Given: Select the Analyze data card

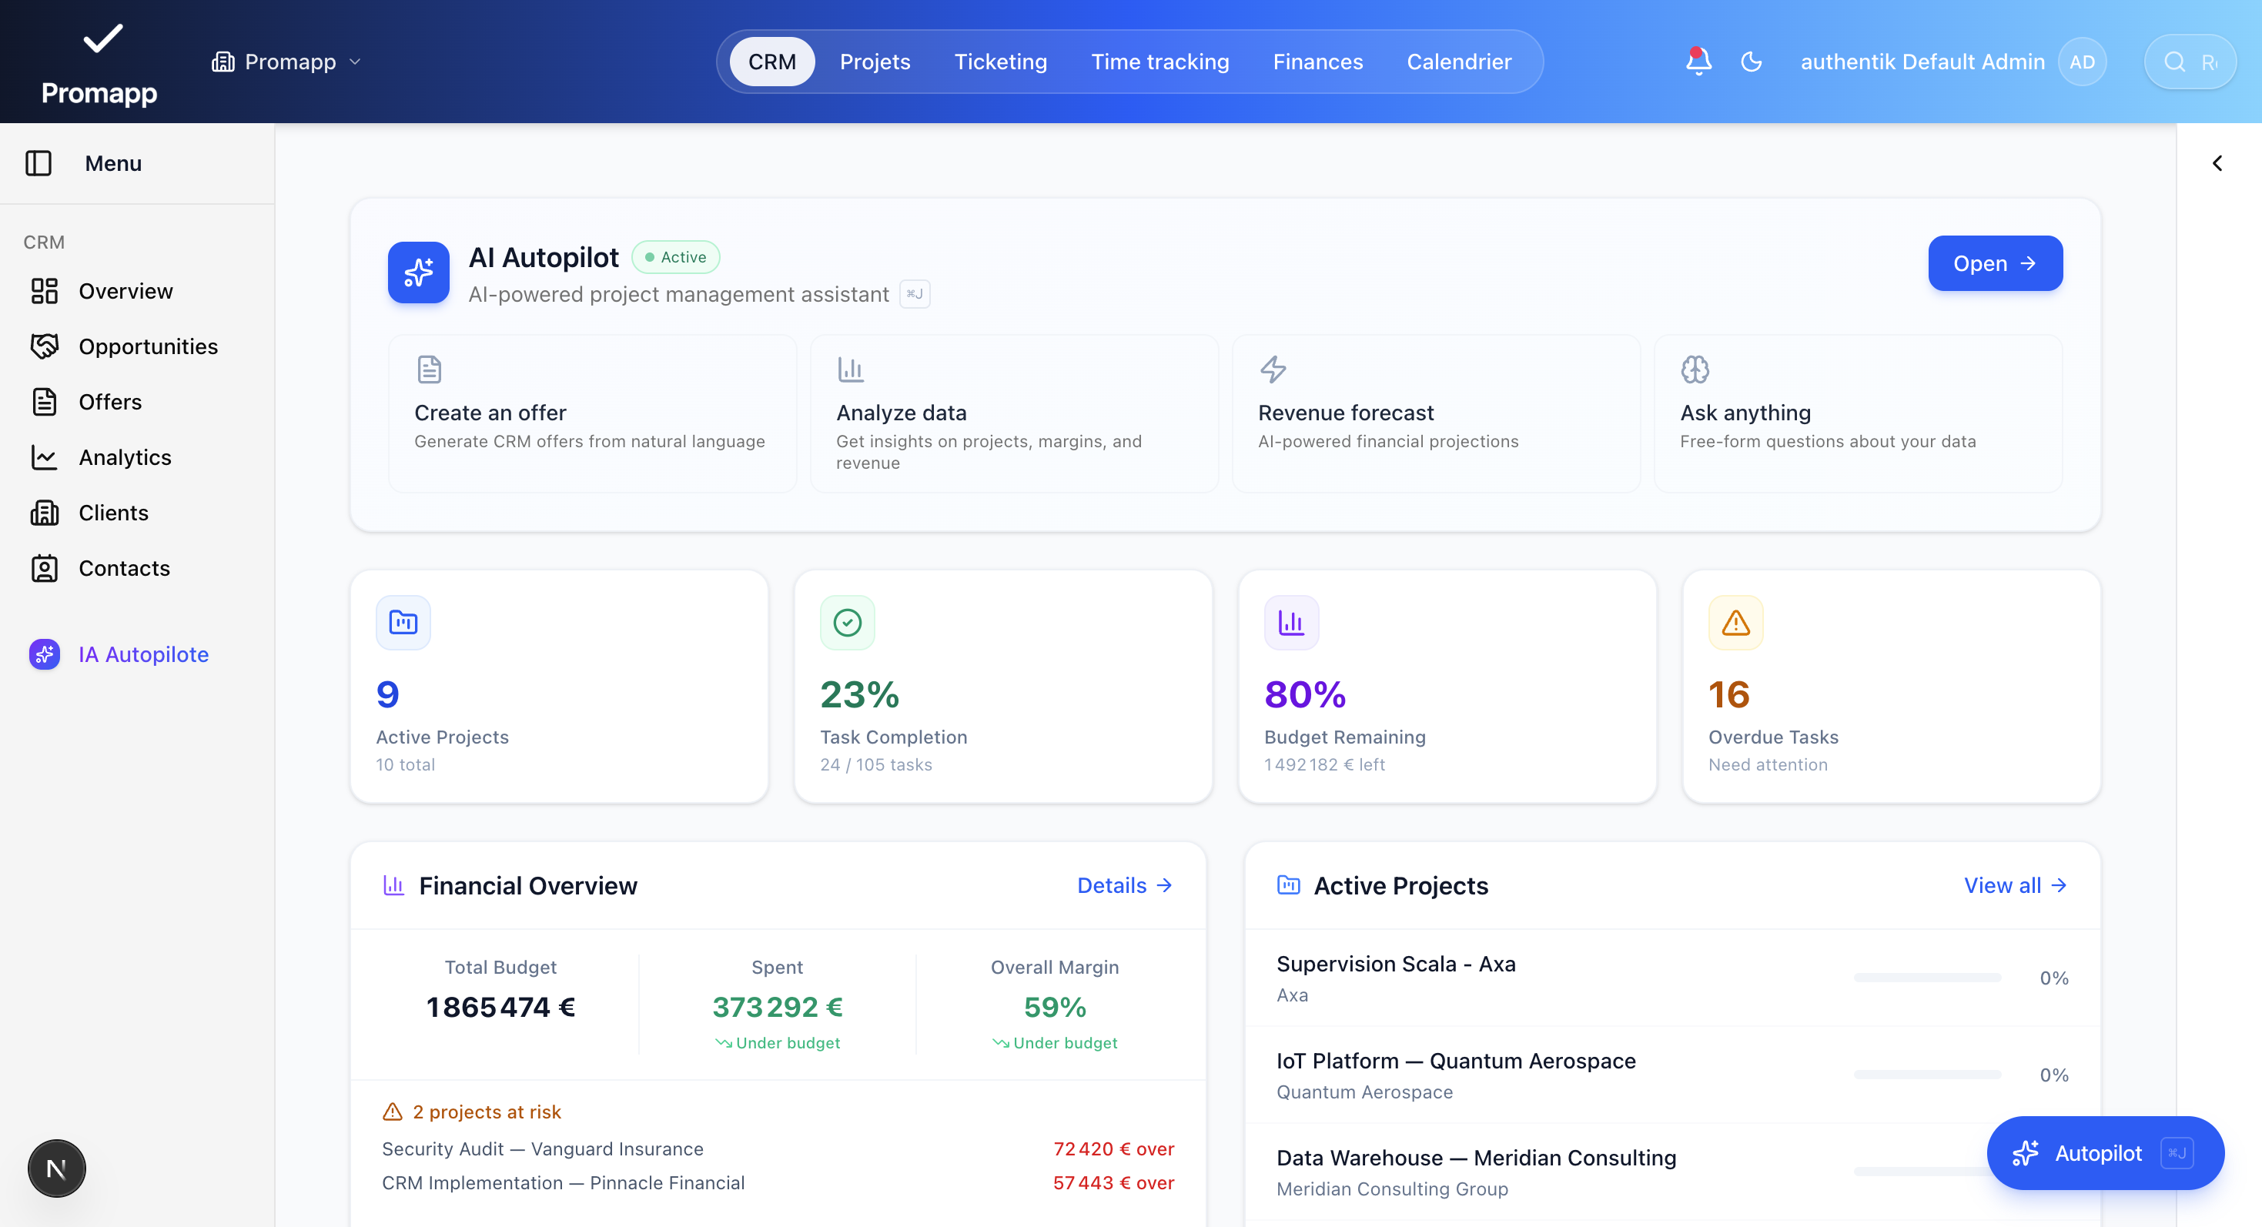Looking at the screenshot, I should coord(1014,413).
